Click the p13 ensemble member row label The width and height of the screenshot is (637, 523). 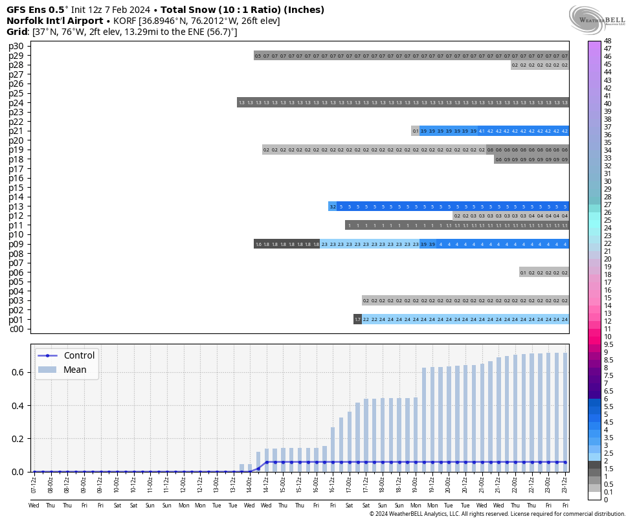[x=16, y=206]
